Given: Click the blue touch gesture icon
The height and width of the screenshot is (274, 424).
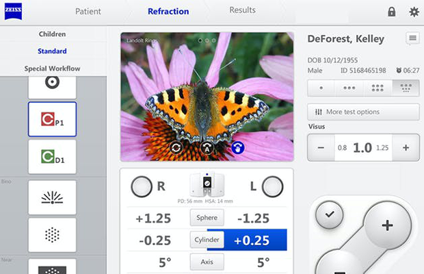Looking at the screenshot, I should [238, 148].
